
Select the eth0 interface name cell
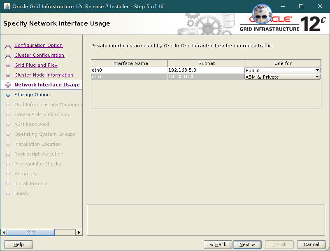coord(130,70)
